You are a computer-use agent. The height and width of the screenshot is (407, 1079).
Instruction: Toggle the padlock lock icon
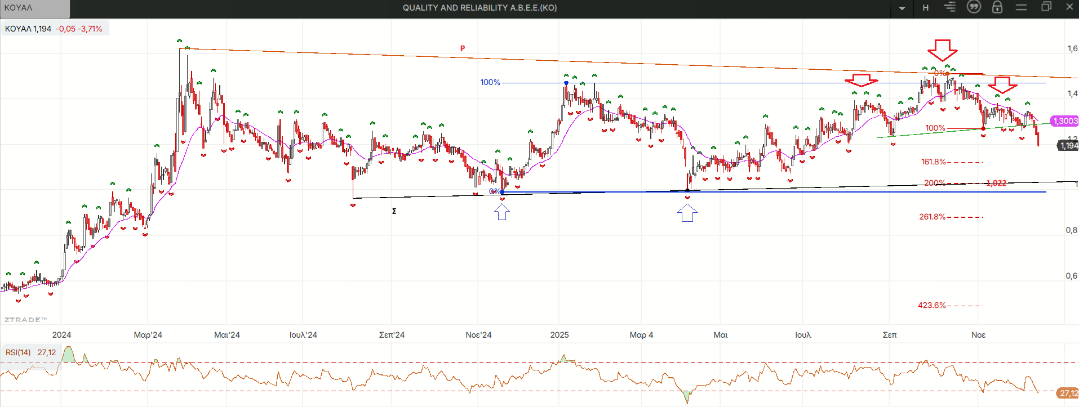tap(997, 7)
